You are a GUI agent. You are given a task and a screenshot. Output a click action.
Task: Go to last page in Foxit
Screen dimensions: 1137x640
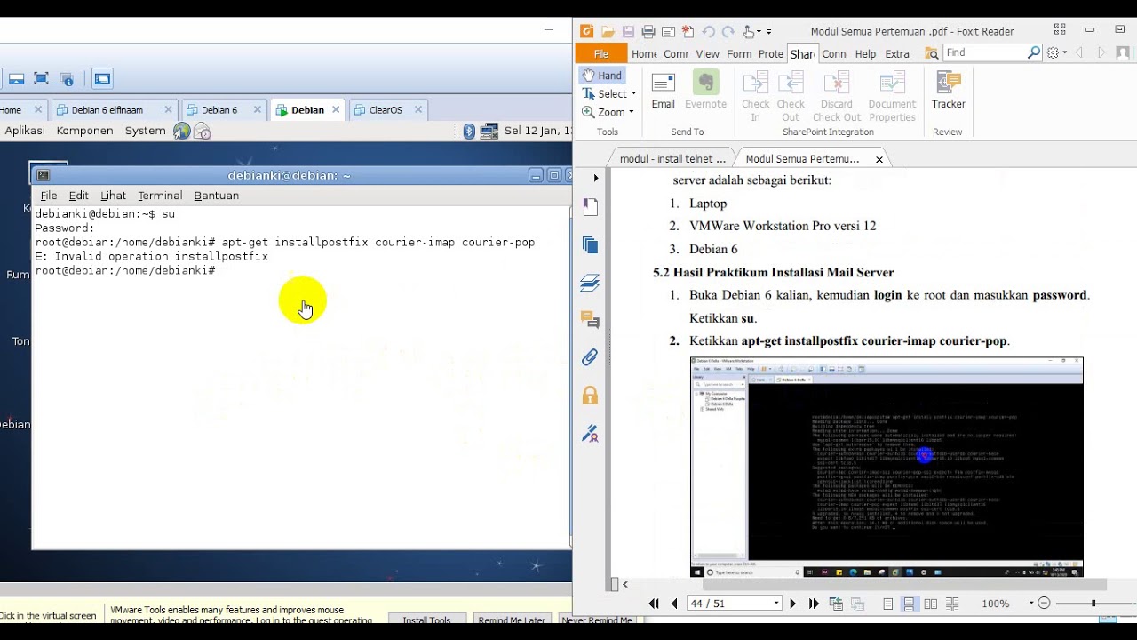pos(813,604)
